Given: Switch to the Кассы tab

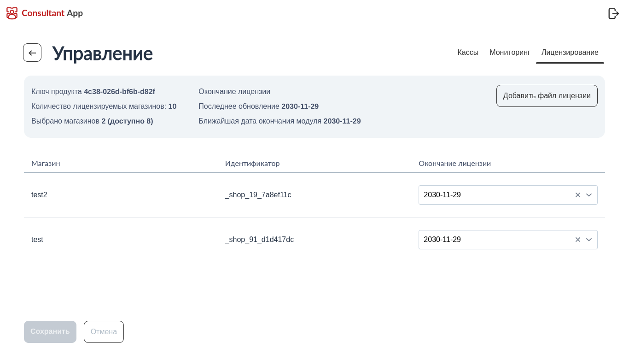Looking at the screenshot, I should (x=468, y=53).
